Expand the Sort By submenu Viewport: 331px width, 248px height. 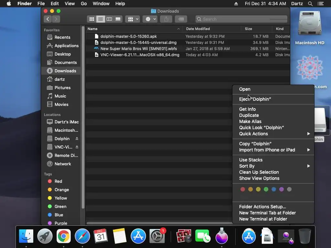click(x=273, y=166)
